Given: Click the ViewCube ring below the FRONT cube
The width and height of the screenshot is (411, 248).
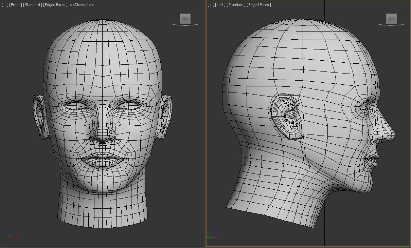Looking at the screenshot, I should (185, 24).
